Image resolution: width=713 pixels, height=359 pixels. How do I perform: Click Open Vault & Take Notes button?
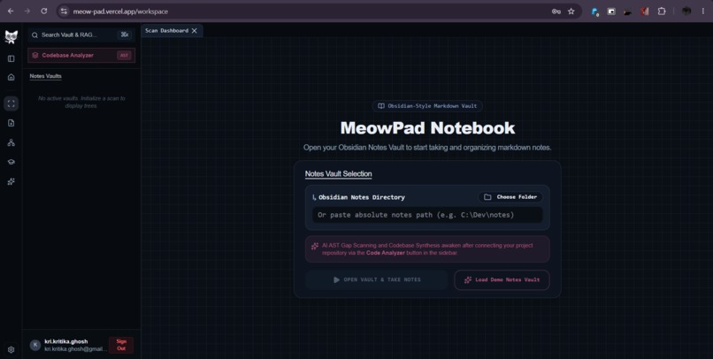point(377,280)
